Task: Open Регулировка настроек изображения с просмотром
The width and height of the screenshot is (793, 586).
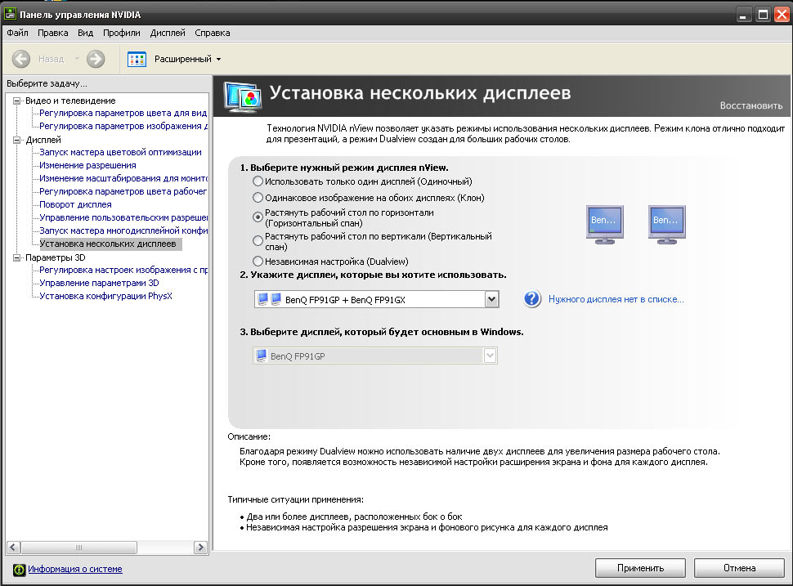Action: click(123, 270)
